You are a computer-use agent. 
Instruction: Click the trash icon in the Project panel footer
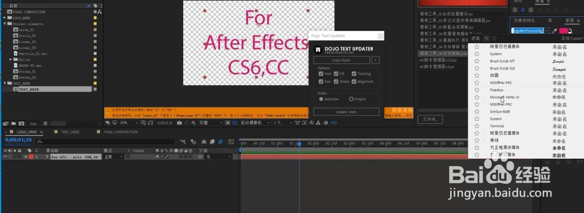[x=46, y=123]
